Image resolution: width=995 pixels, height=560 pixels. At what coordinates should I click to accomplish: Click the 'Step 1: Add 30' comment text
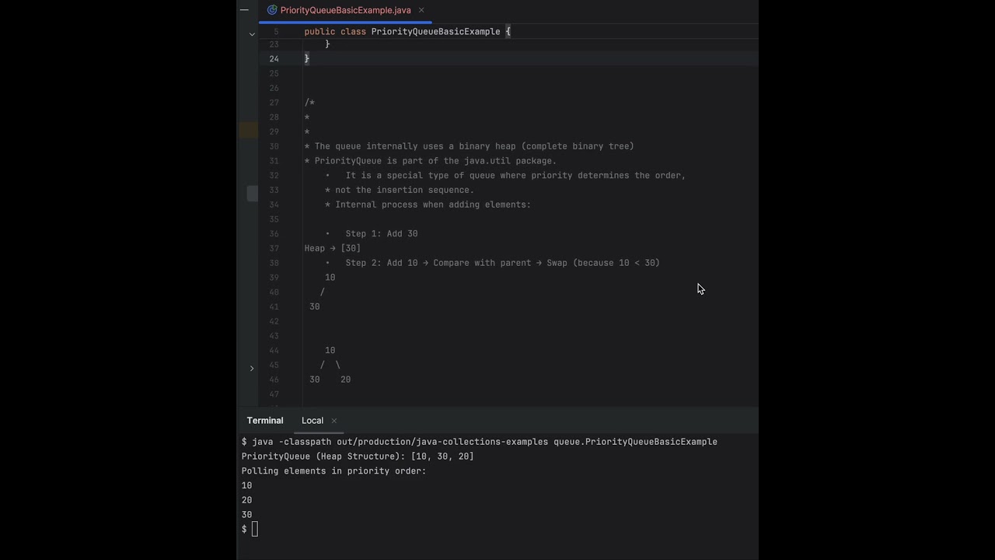381,234
